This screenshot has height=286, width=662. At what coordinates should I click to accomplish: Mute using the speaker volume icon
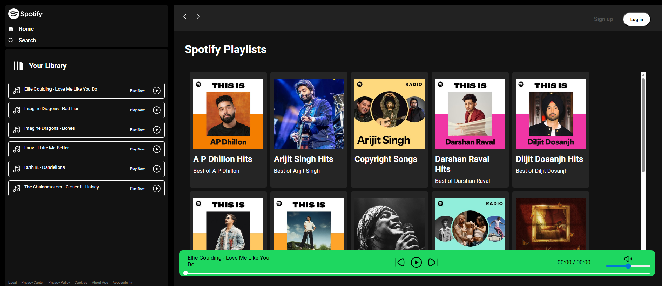(x=628, y=259)
